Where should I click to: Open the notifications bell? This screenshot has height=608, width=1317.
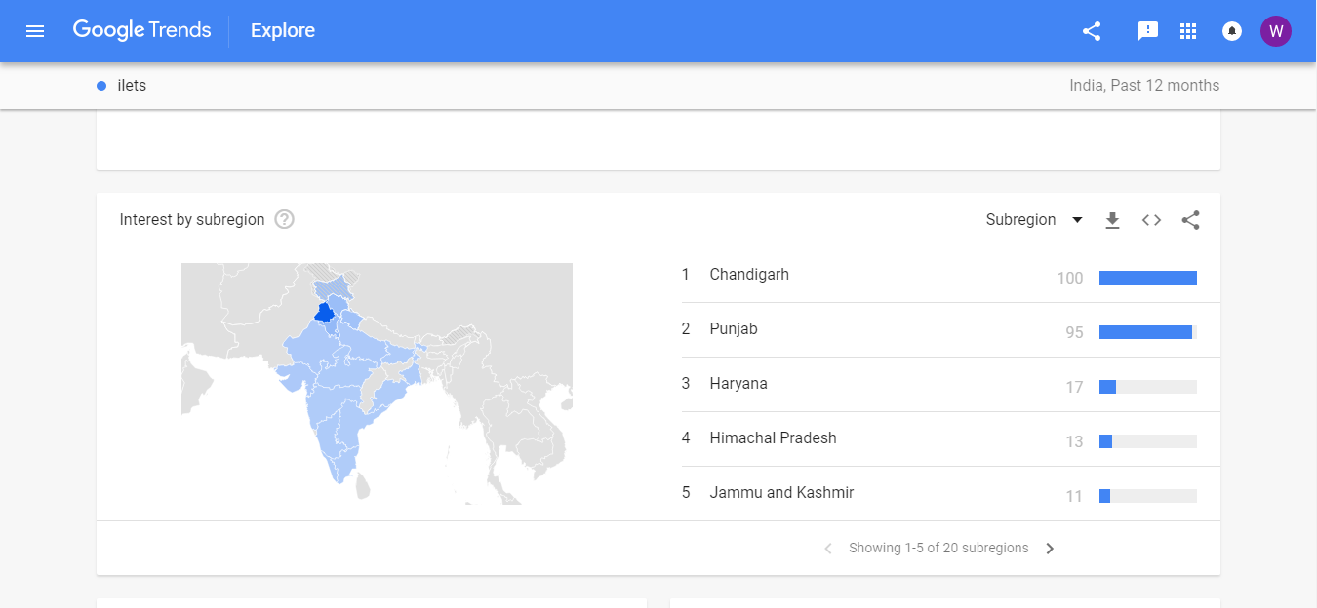tap(1232, 31)
